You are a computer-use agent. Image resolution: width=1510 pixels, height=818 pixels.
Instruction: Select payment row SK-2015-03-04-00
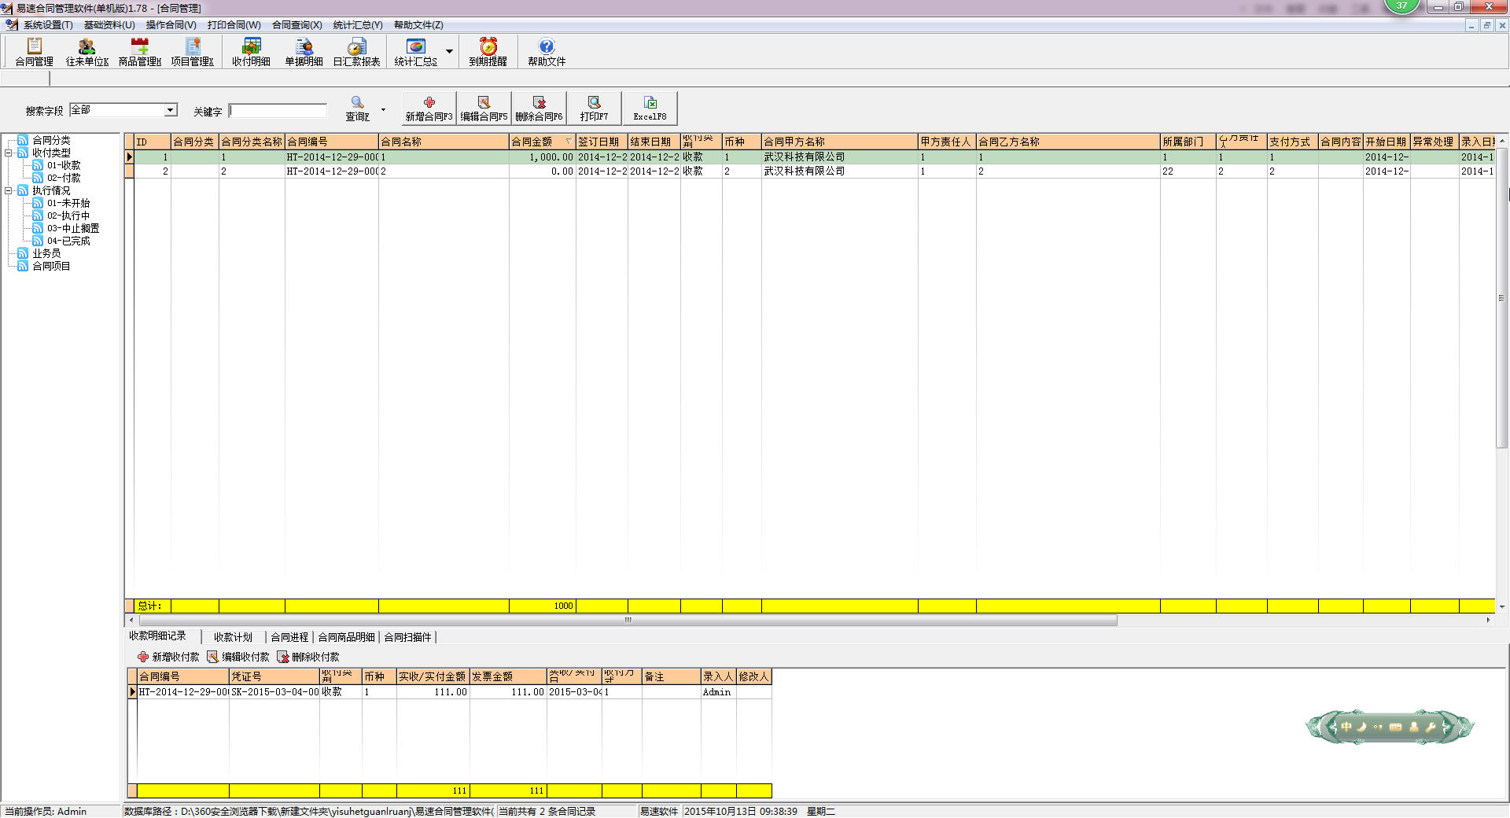coord(449,692)
